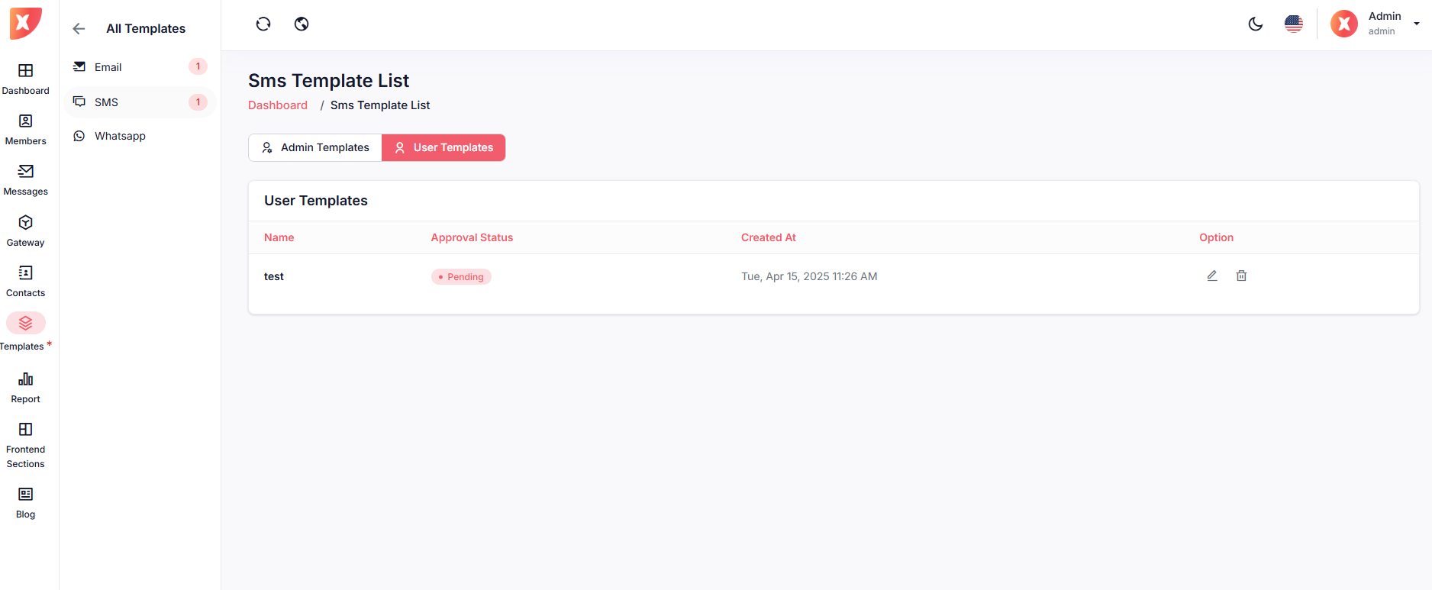Open the Report sidebar section
The width and height of the screenshot is (1432, 590).
pos(26,387)
